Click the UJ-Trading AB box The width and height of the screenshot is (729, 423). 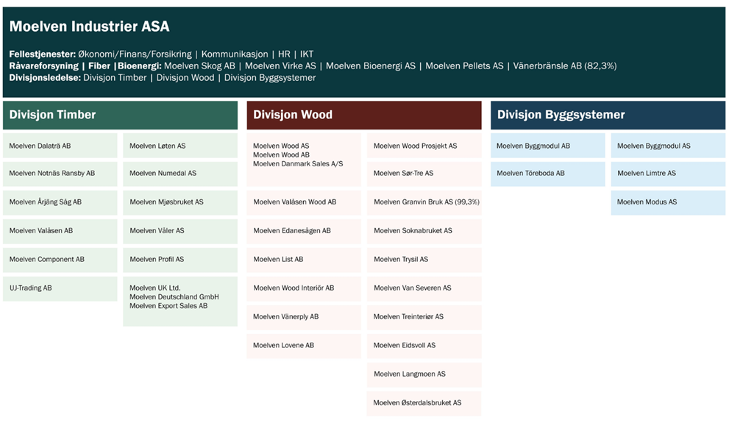click(x=60, y=288)
